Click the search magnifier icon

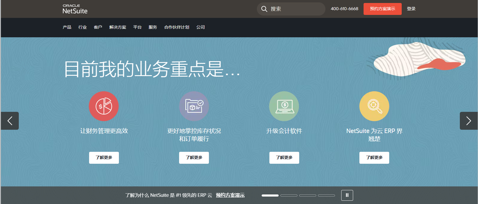click(264, 9)
